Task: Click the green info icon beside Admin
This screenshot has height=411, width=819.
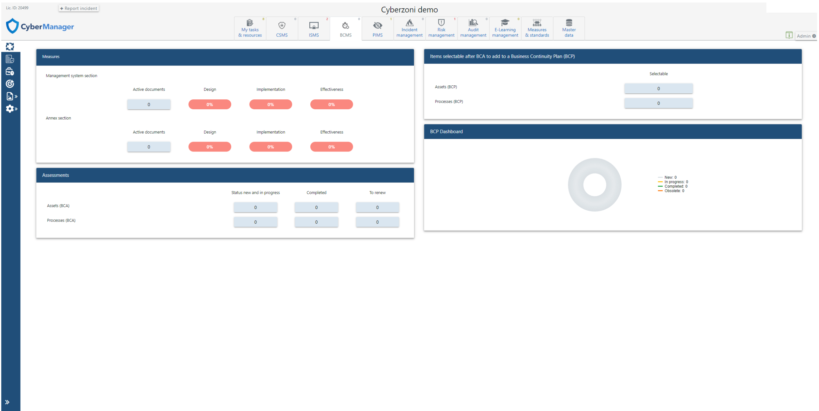Action: (x=789, y=35)
